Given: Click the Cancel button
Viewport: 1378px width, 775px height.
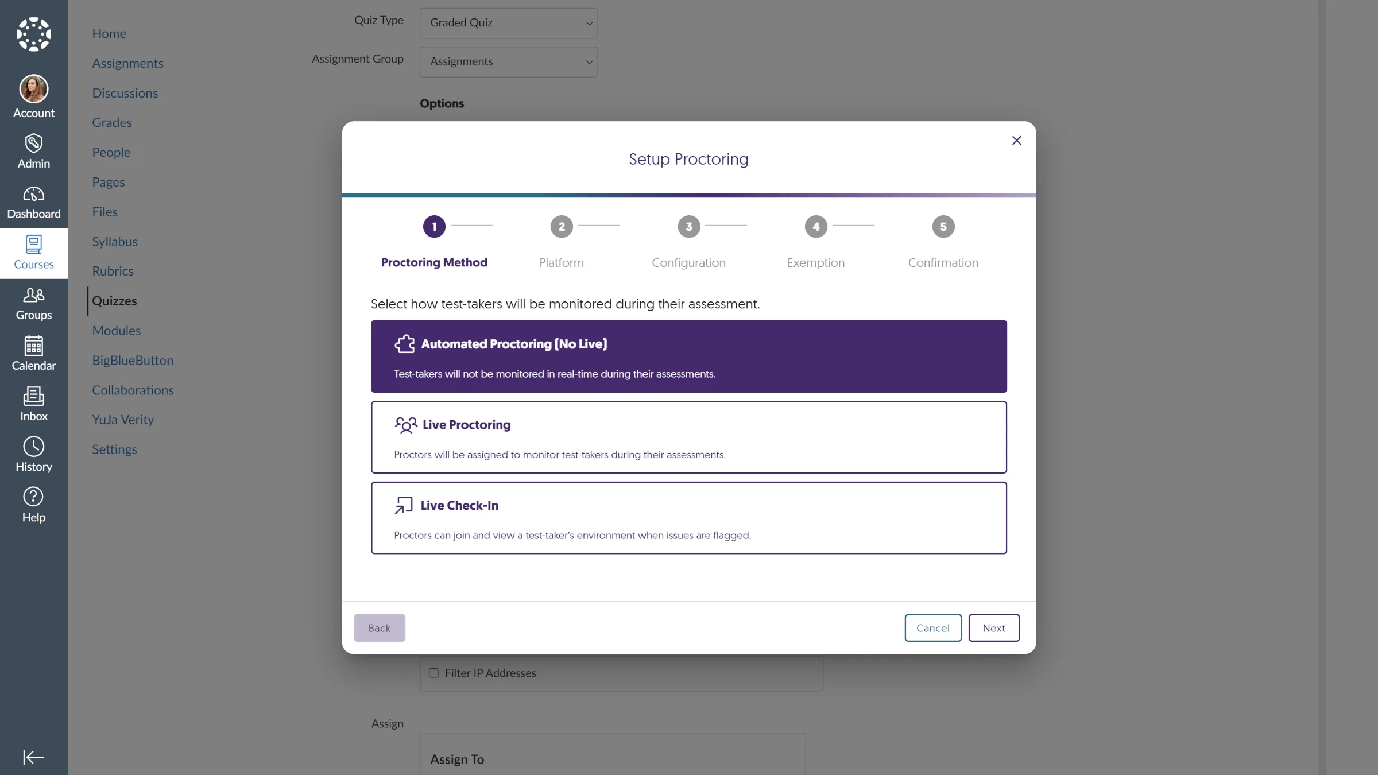Looking at the screenshot, I should click(x=932, y=628).
